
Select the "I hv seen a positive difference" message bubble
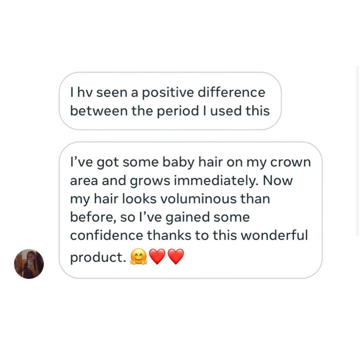(170, 101)
